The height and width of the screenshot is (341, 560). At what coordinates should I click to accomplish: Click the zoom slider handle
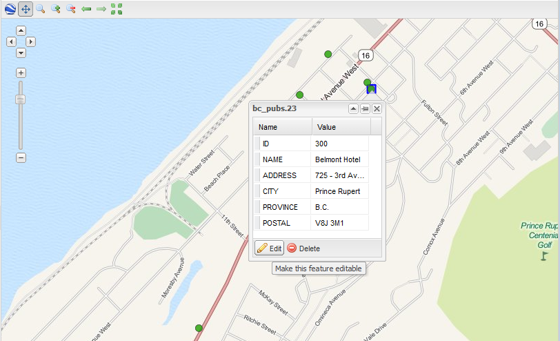(21, 99)
